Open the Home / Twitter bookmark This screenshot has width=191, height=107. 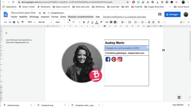point(27,7)
